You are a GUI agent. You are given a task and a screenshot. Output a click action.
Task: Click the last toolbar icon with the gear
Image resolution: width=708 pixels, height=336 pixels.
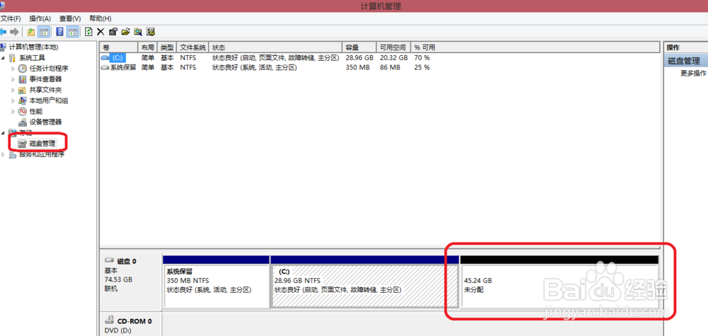click(x=150, y=32)
